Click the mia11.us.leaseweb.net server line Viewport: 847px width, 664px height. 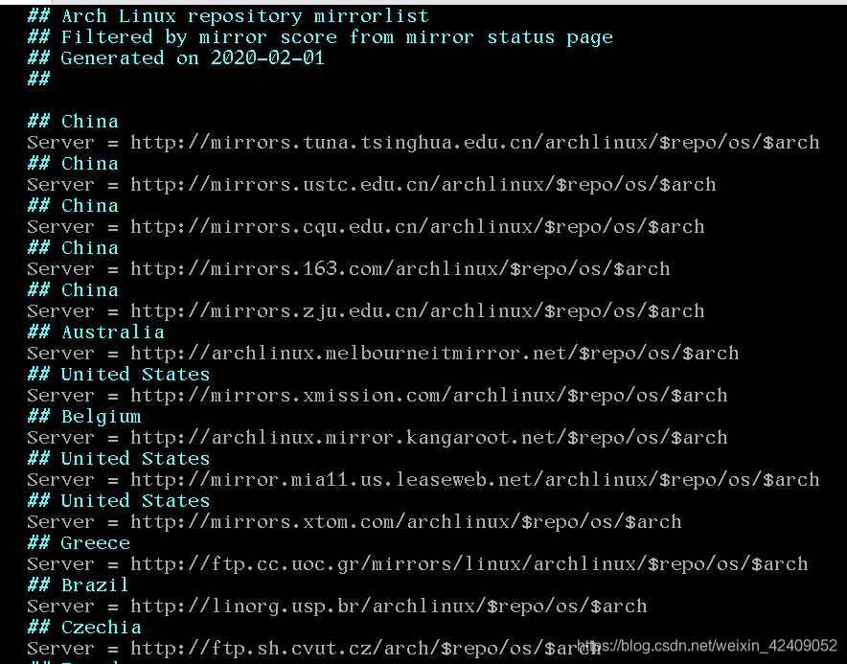coord(423,480)
